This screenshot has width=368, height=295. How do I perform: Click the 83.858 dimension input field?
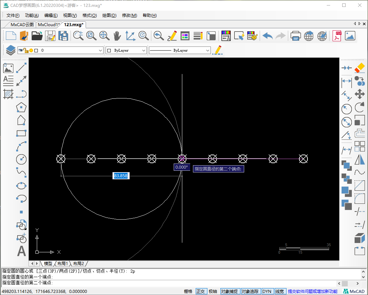point(121,176)
